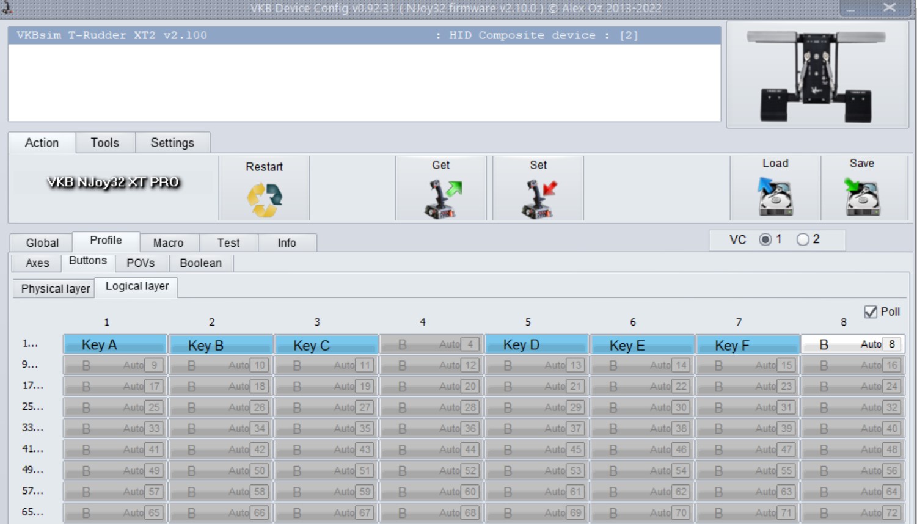Image resolution: width=917 pixels, height=524 pixels.
Task: Switch to the Physical layer tab
Action: [x=55, y=289]
